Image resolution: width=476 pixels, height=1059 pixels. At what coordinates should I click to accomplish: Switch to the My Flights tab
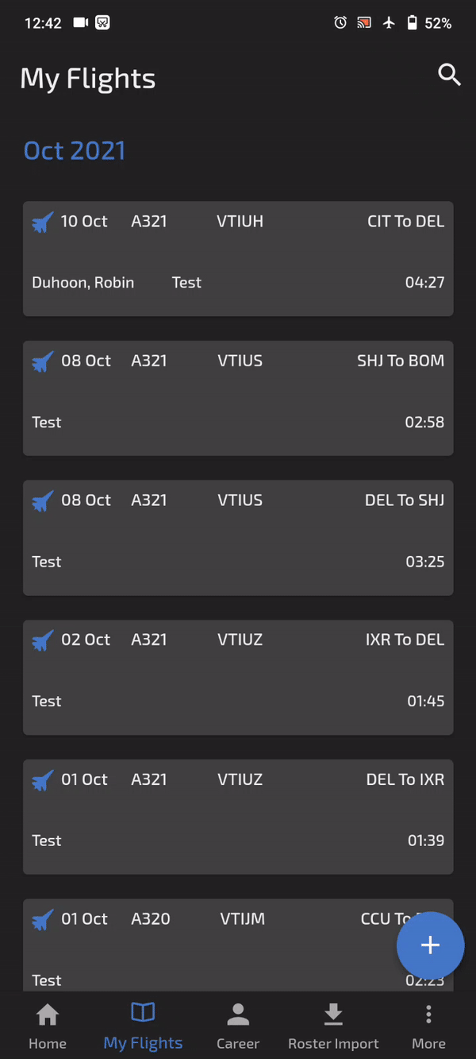pyautogui.click(x=143, y=1043)
